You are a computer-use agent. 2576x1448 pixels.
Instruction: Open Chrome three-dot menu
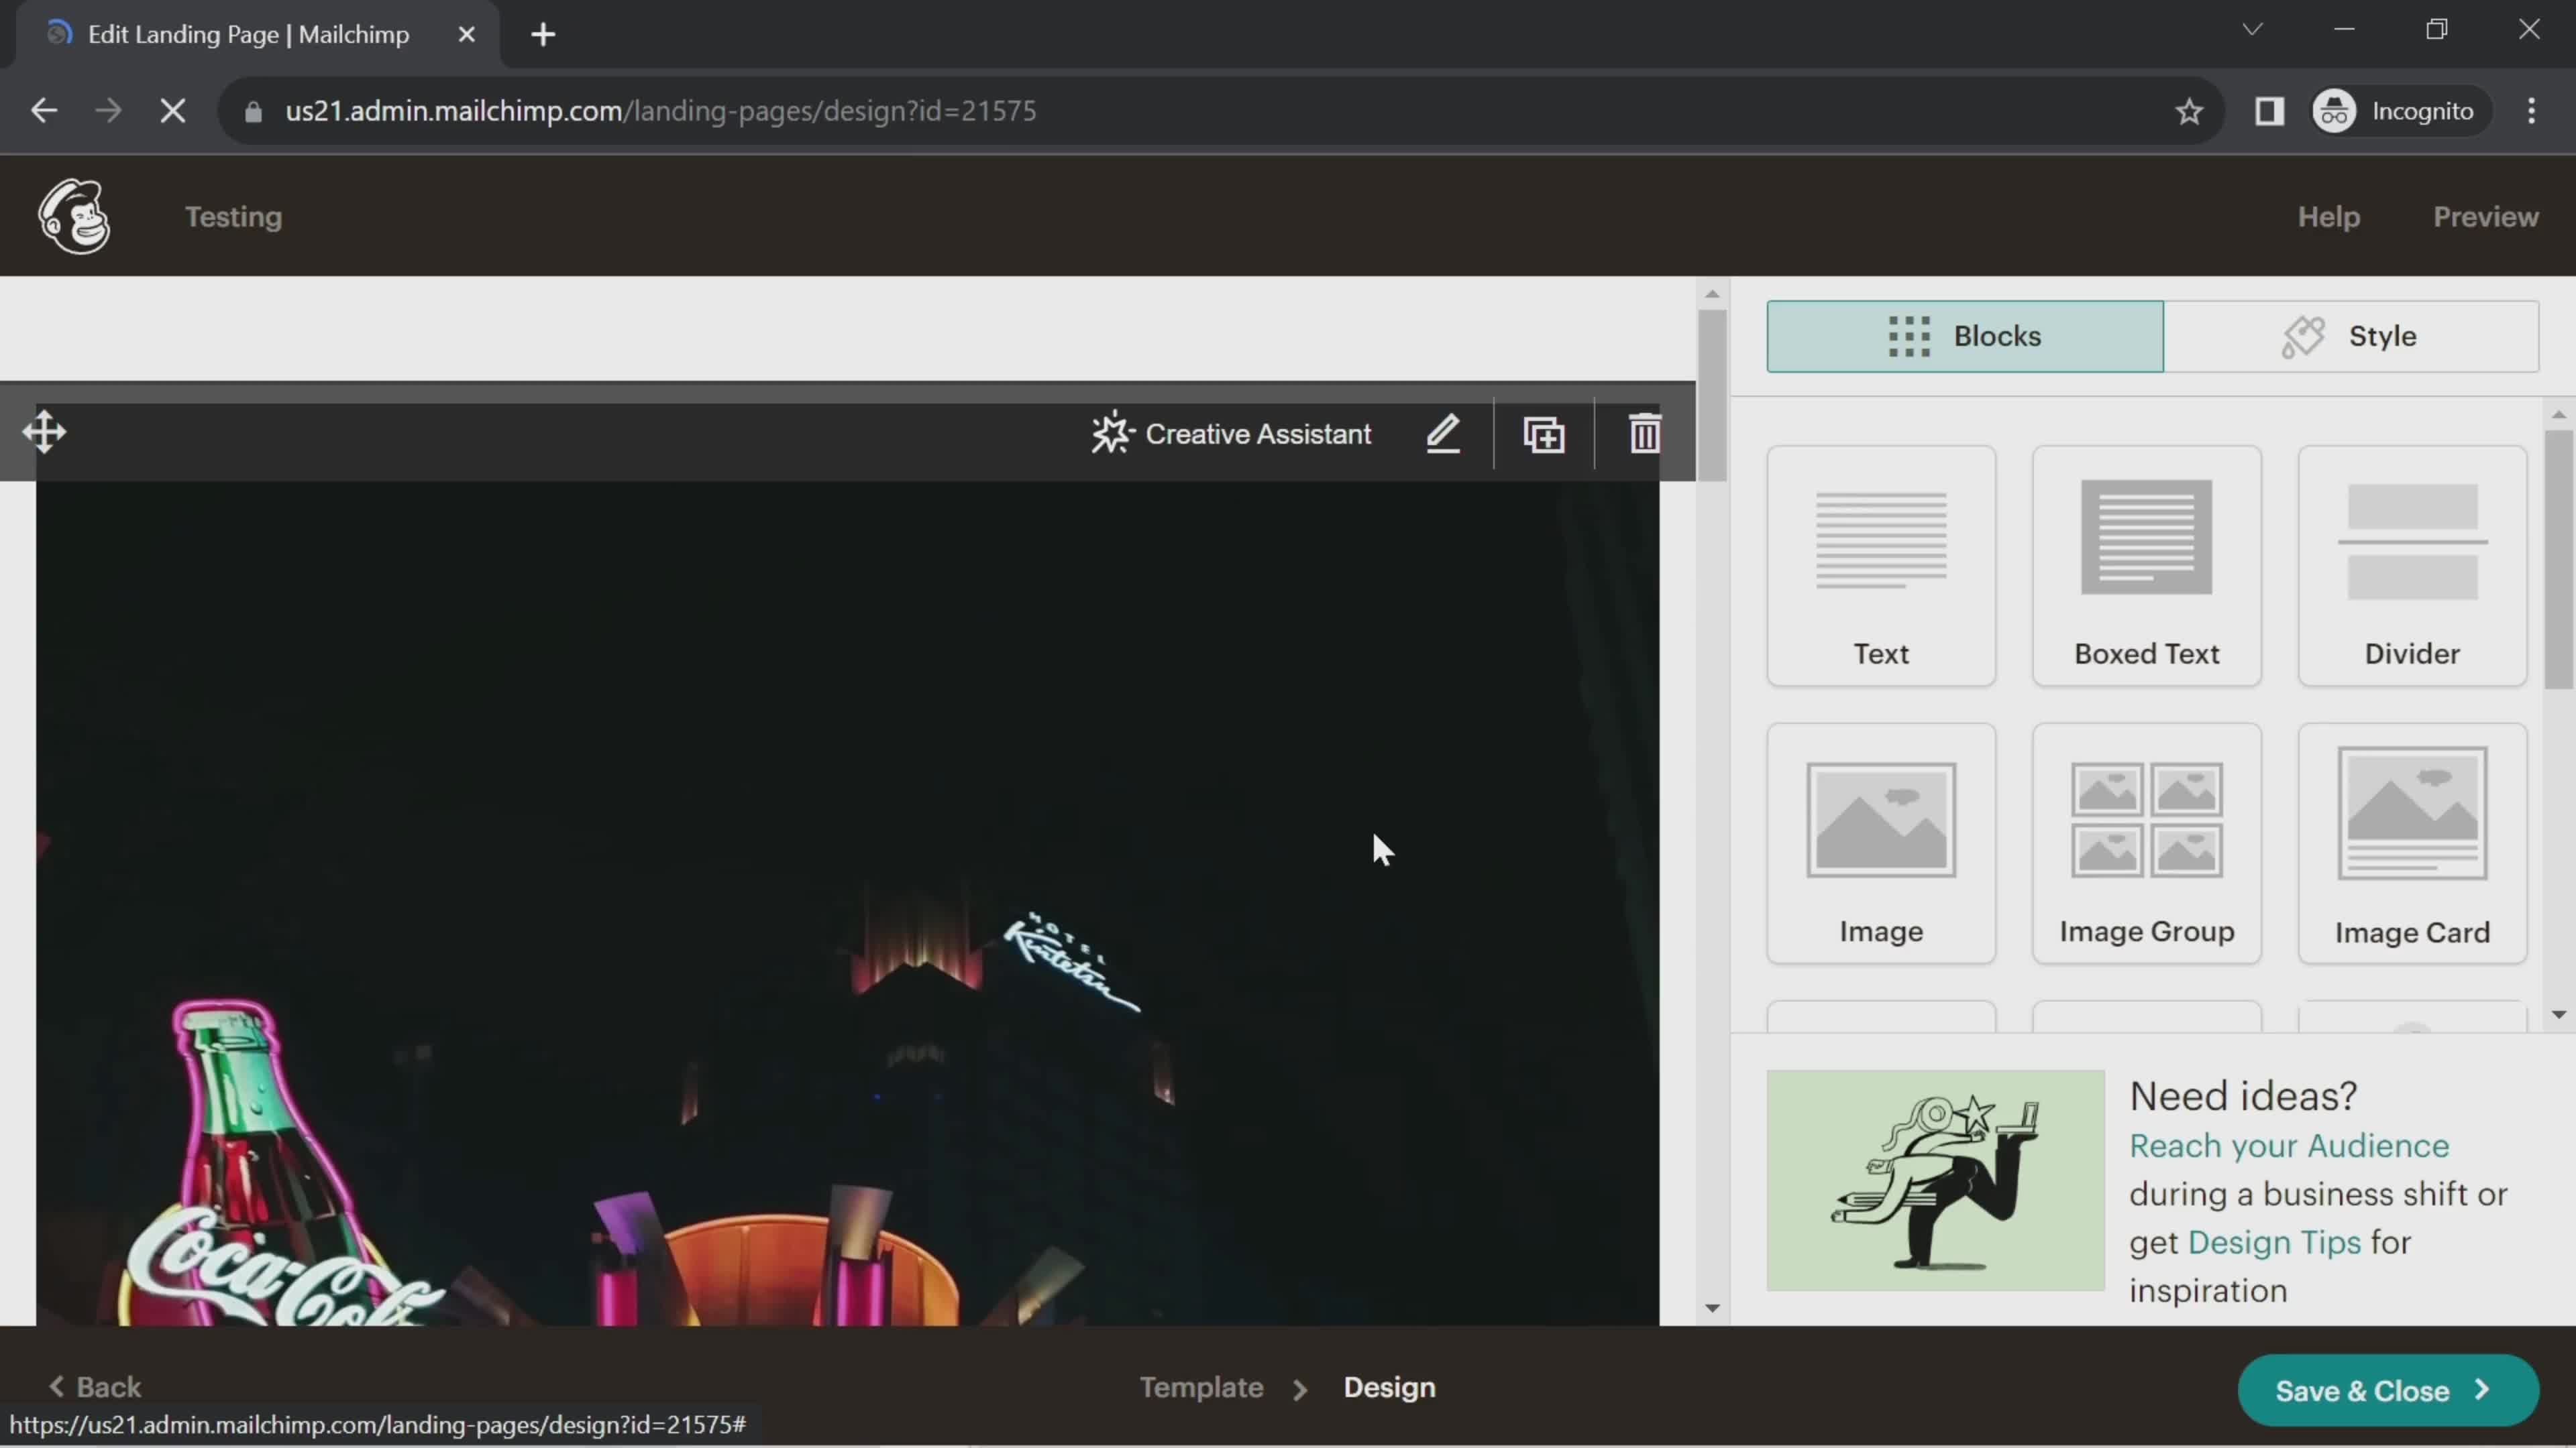pyautogui.click(x=2531, y=111)
